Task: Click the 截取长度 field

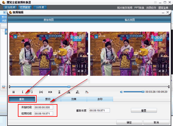Action: (x=99, y=110)
